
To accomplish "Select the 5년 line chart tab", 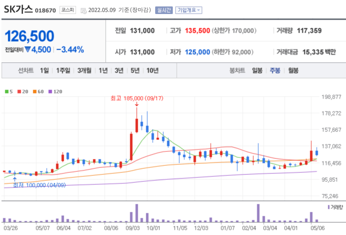I will click(135, 70).
